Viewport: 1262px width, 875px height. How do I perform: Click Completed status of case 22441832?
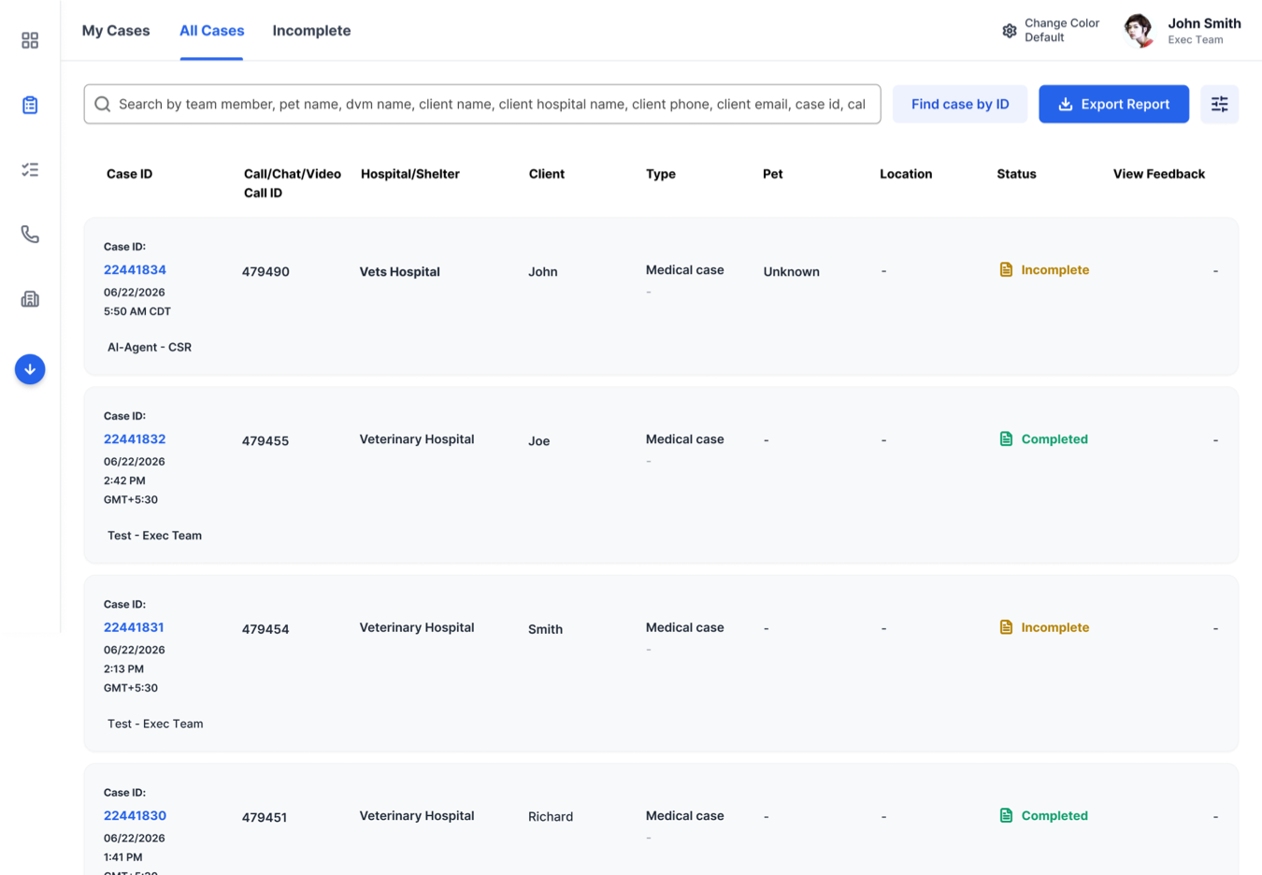tap(1054, 438)
